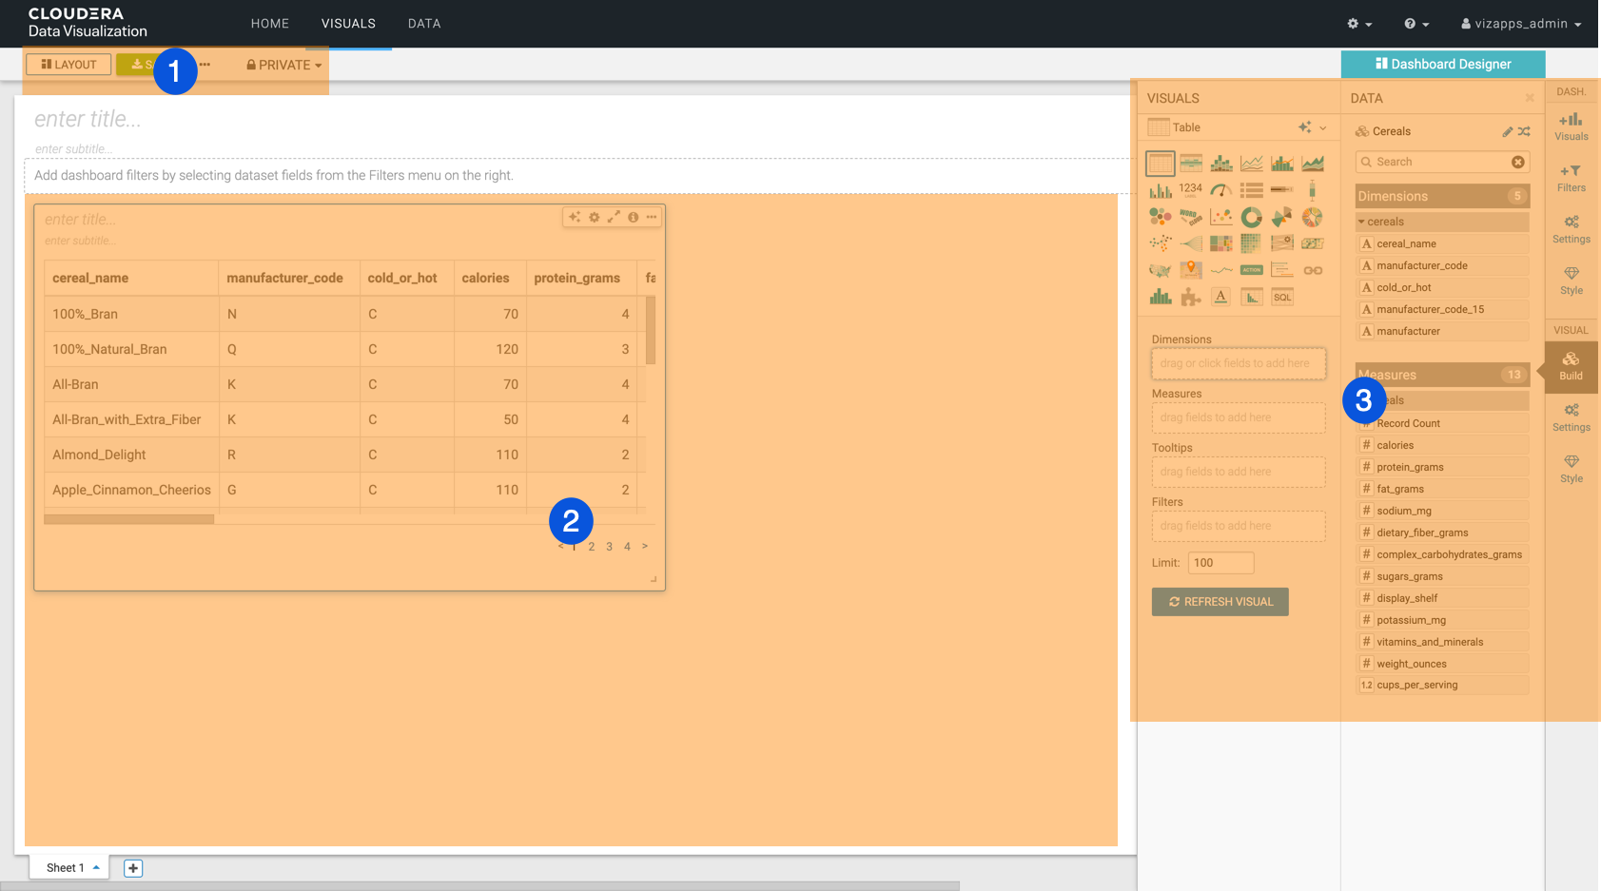Click the pencil edit icon beside Cereals
1601x891 pixels.
1507,131
